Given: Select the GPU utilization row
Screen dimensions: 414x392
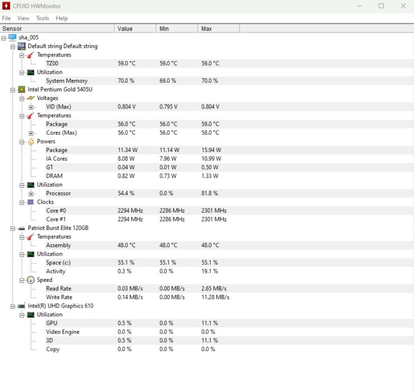Looking at the screenshot, I should point(230,323).
